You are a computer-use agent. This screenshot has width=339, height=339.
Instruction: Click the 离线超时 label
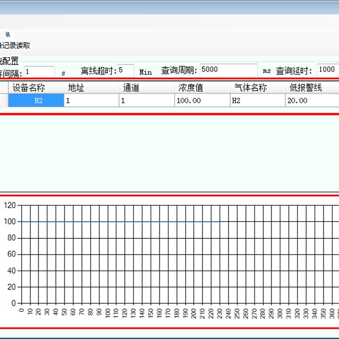pos(99,71)
